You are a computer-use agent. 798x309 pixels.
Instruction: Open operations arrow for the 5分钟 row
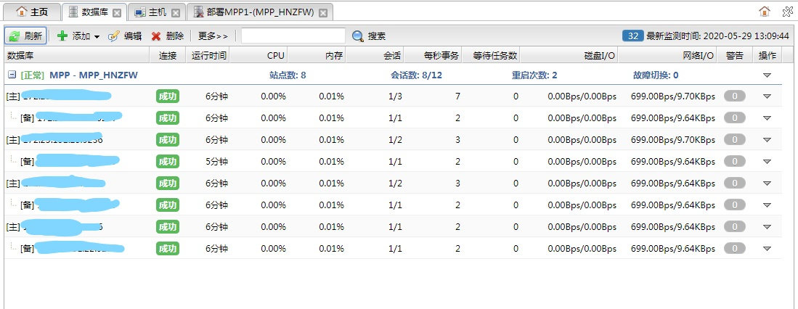(x=767, y=162)
